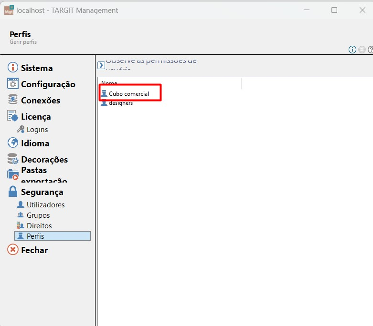
Task: Open the Sistema section icon
Action: point(12,67)
